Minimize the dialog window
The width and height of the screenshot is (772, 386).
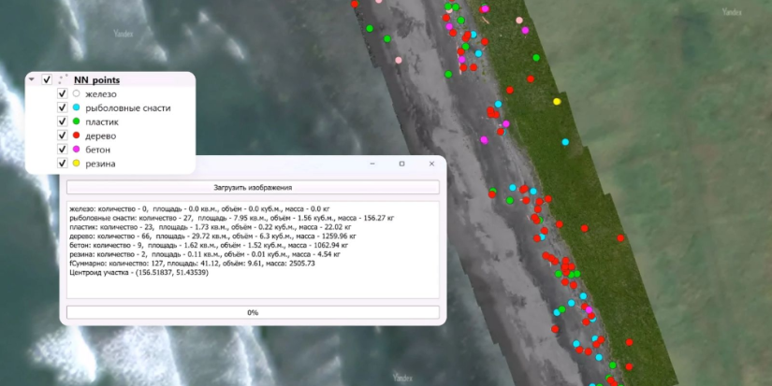point(372,164)
